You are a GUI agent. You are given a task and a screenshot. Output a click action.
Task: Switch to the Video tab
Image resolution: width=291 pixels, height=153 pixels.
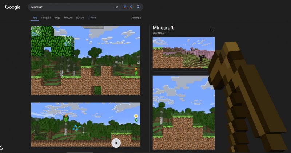pyautogui.click(x=57, y=17)
